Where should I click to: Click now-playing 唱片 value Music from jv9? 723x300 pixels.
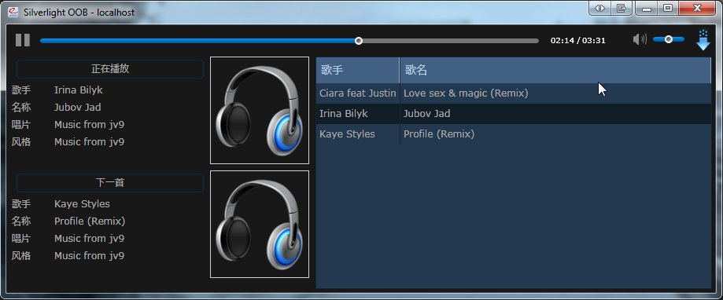point(90,125)
